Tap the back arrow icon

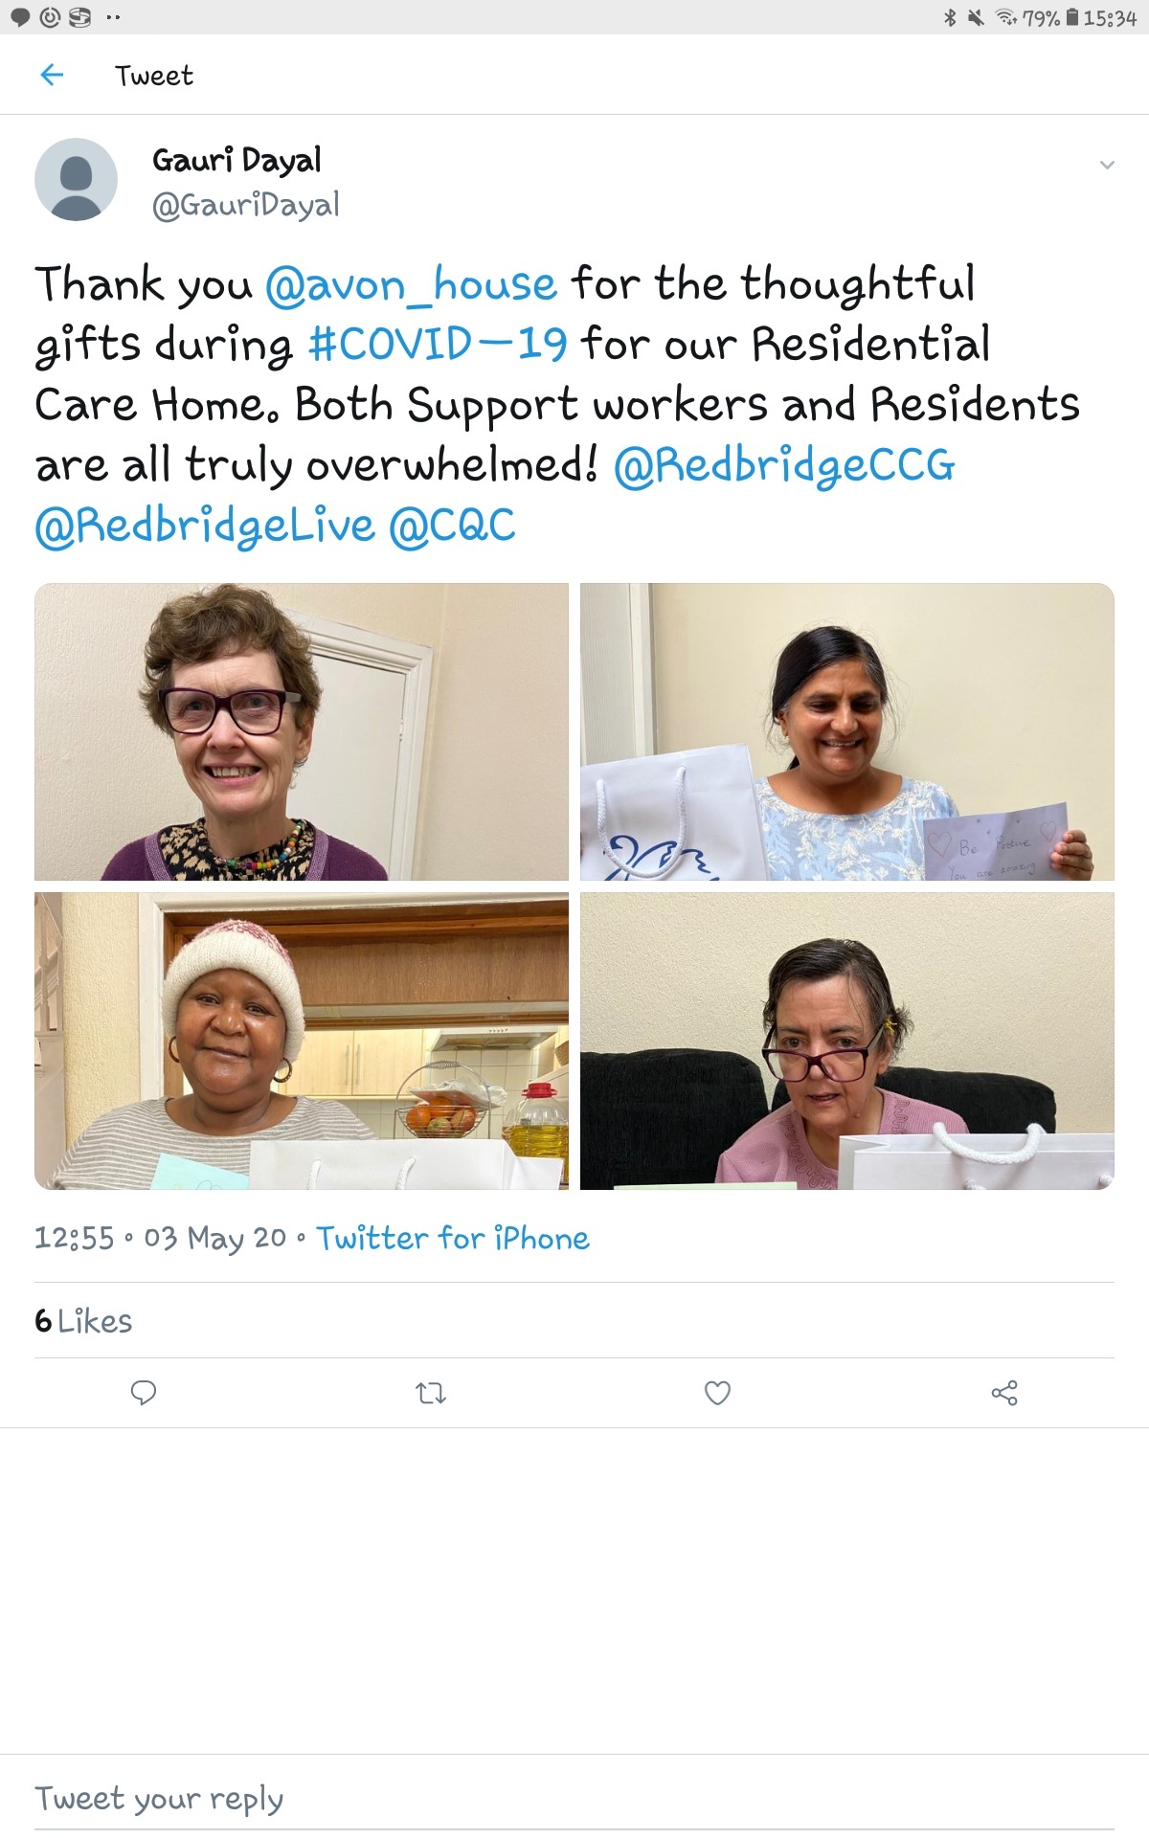(x=52, y=75)
